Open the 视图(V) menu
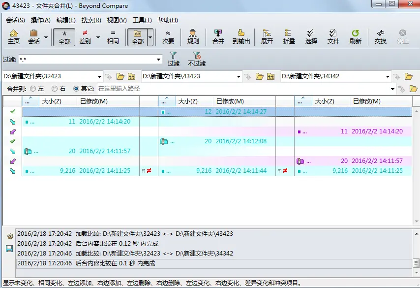 (117, 20)
